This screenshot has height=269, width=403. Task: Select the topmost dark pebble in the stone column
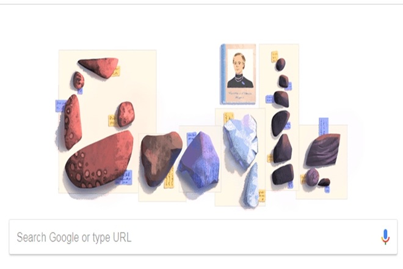pyautogui.click(x=280, y=64)
